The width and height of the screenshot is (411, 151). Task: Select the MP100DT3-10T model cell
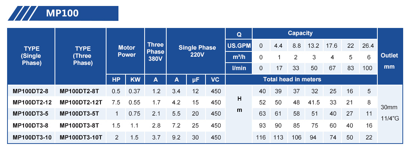(x=81, y=138)
